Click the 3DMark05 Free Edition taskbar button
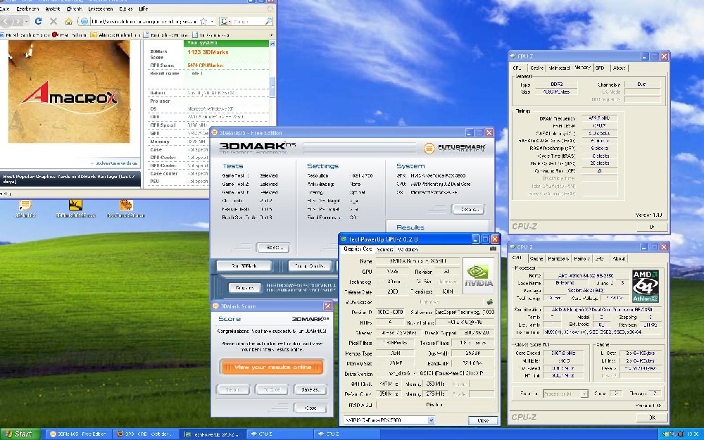The height and width of the screenshot is (440, 704). (x=77, y=434)
